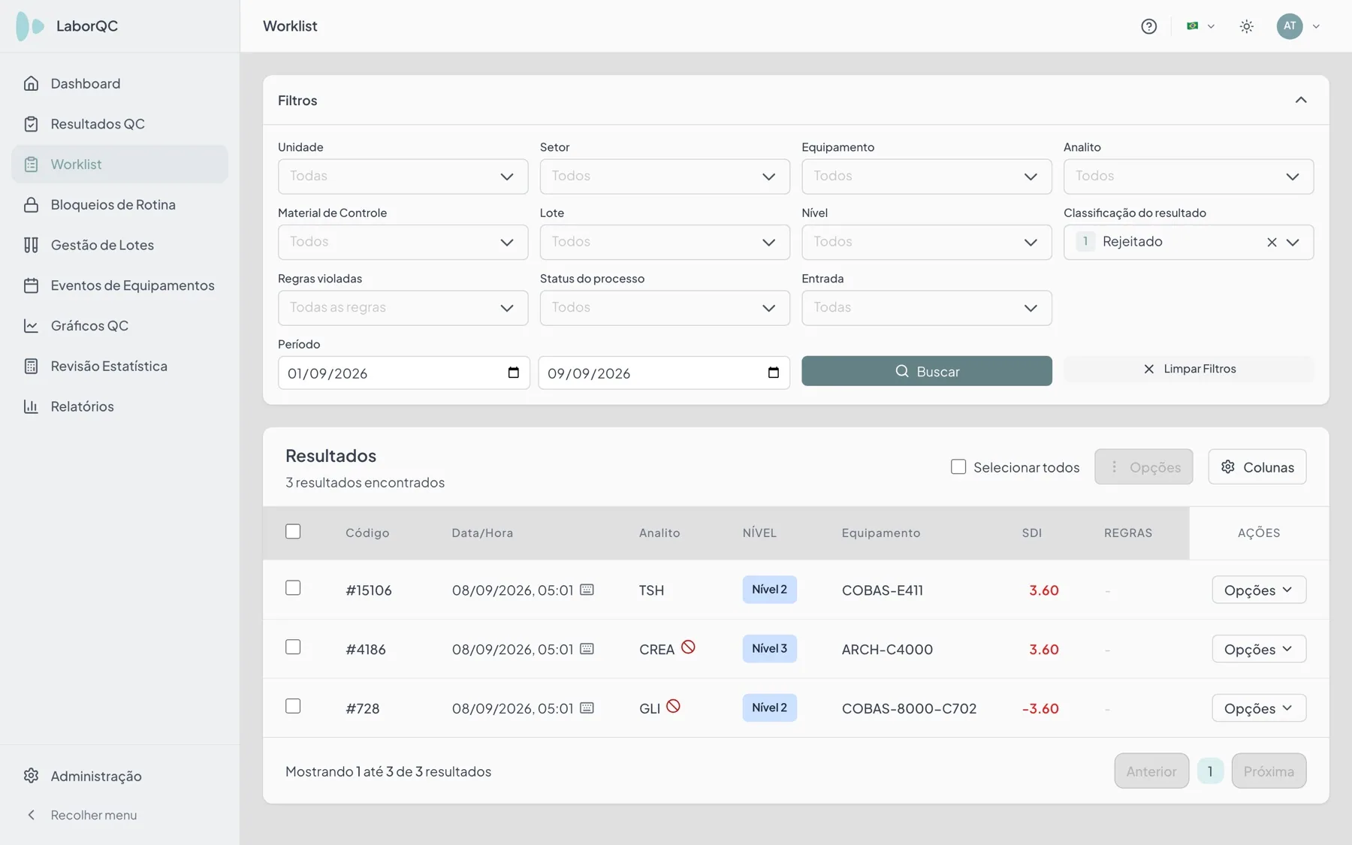Image resolution: width=1352 pixels, height=845 pixels.
Task: Click page number 1 in pagination
Action: tap(1210, 771)
